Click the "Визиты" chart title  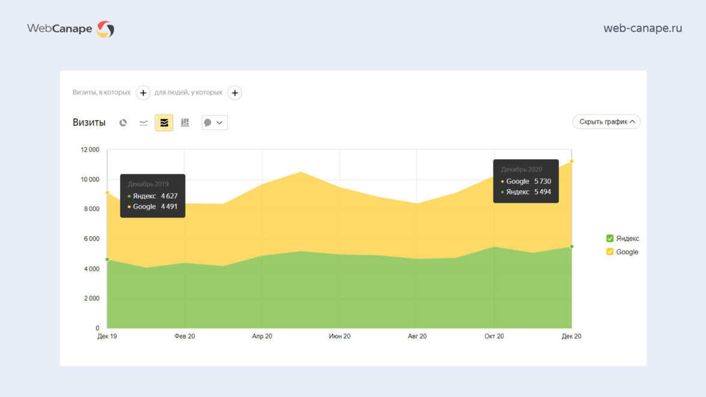89,123
